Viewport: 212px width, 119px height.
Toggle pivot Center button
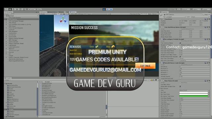tap(31, 9)
